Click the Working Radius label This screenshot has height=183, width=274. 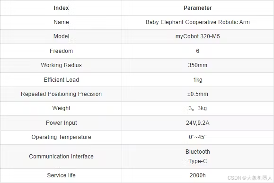pyautogui.click(x=61, y=65)
